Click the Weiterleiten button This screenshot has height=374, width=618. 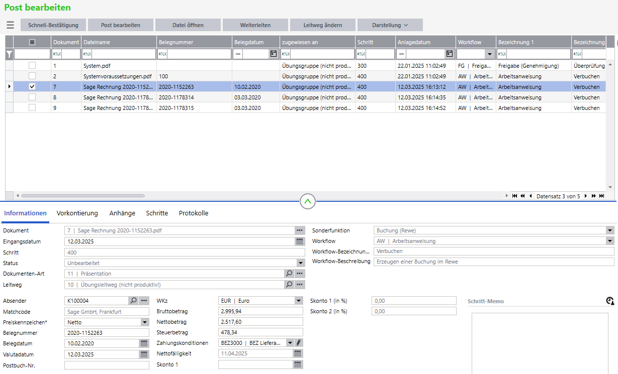coord(255,25)
